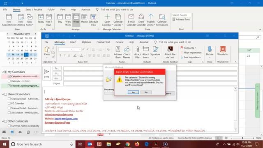Open Chrome from the taskbar
The image size is (263, 148).
(x=128, y=144)
